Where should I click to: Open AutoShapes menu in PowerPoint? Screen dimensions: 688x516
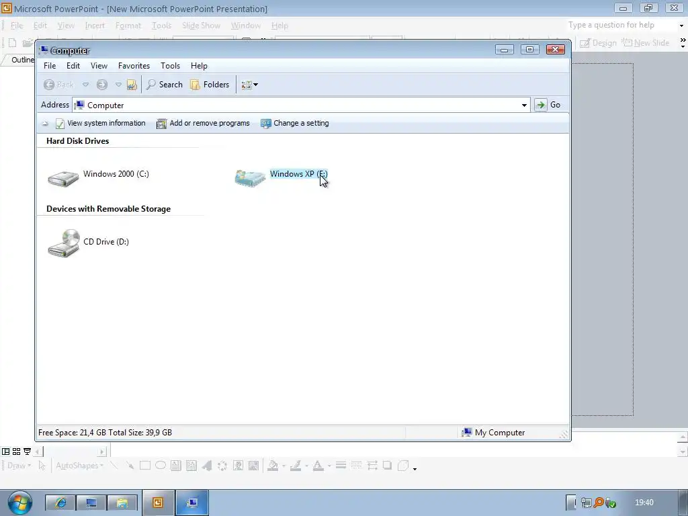(x=79, y=466)
